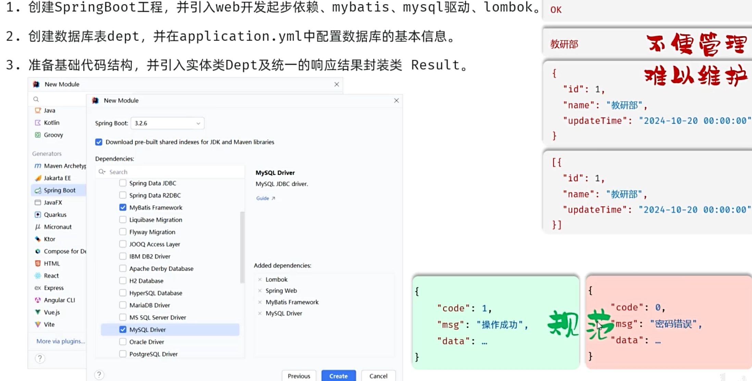Click the Express icon
The width and height of the screenshot is (752, 381).
click(x=38, y=288)
